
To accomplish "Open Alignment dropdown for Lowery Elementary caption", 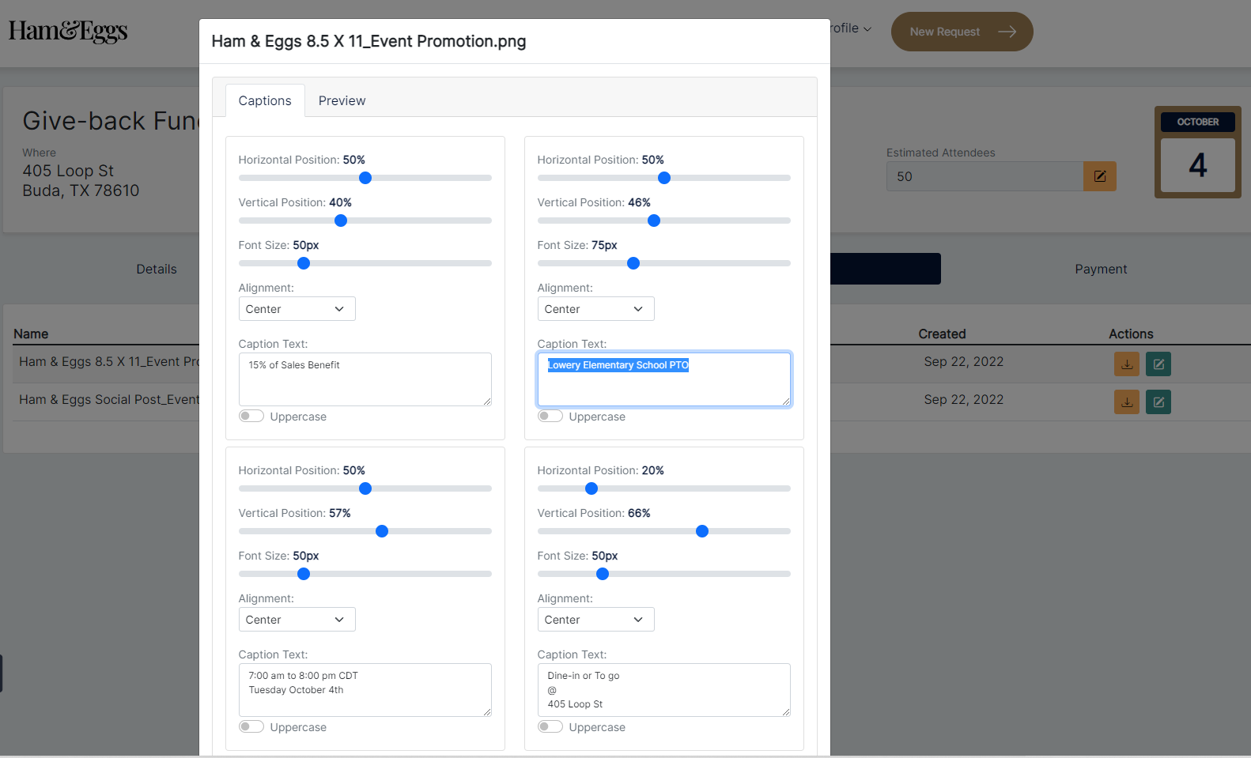I will click(x=595, y=309).
